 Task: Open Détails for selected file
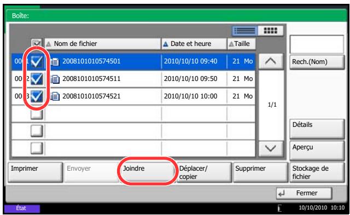pos(317,129)
